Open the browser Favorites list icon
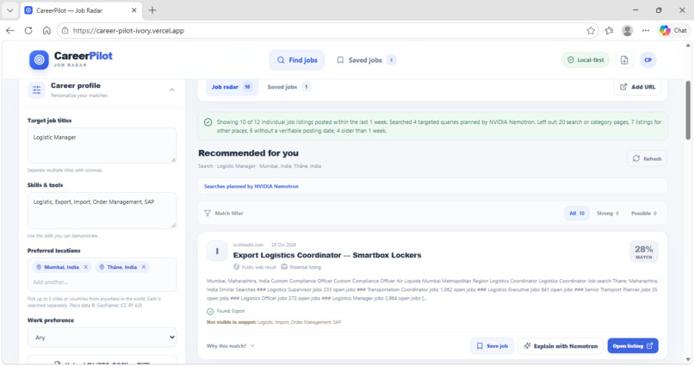Image resolution: width=694 pixels, height=366 pixels. (609, 30)
